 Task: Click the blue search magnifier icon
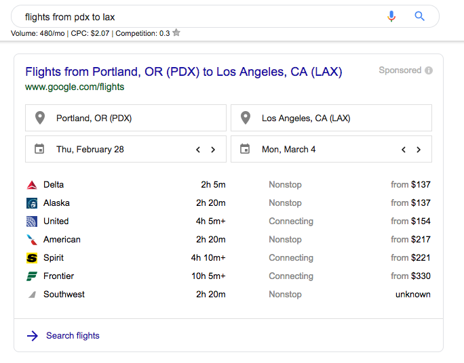pos(419,16)
